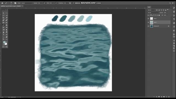Hide the selected middle layer eye

[148, 22]
